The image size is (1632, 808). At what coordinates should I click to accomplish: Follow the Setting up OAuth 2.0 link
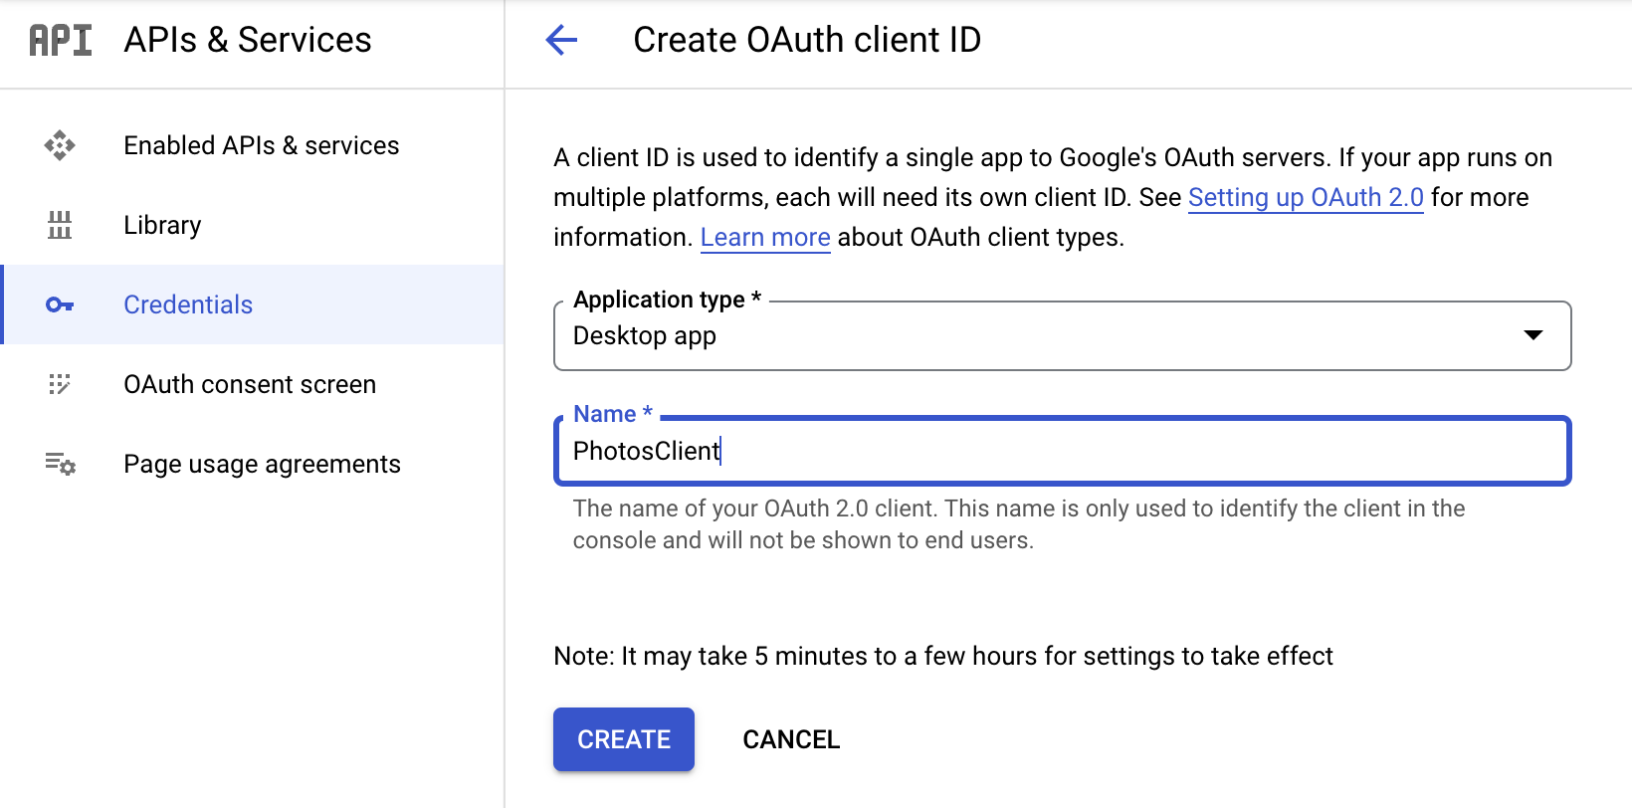pyautogui.click(x=1306, y=197)
